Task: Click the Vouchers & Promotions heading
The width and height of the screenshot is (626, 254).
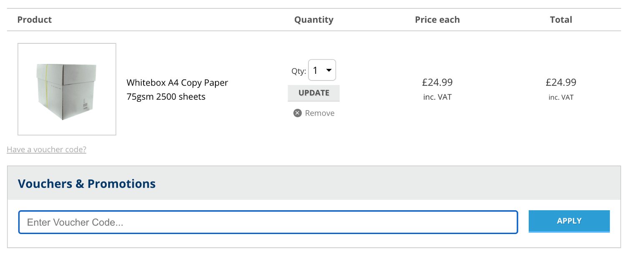Action: click(x=87, y=184)
